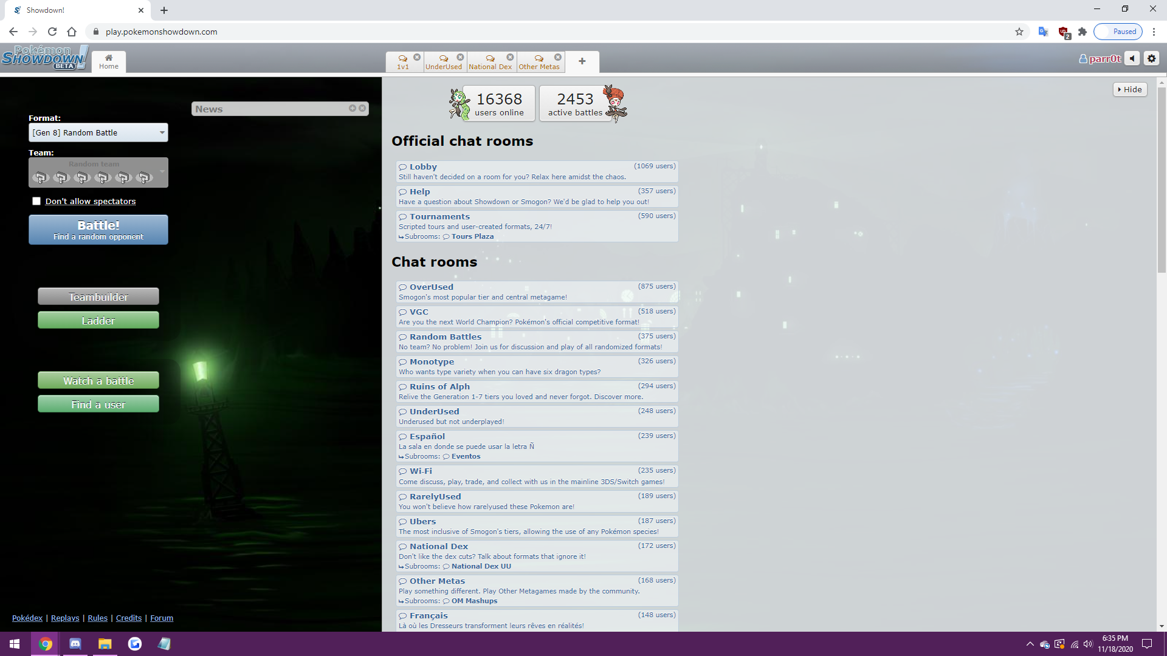Join the VGC chat room

(537, 316)
